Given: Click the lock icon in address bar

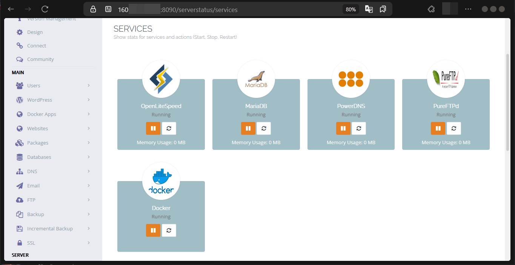Looking at the screenshot, I should 93,9.
